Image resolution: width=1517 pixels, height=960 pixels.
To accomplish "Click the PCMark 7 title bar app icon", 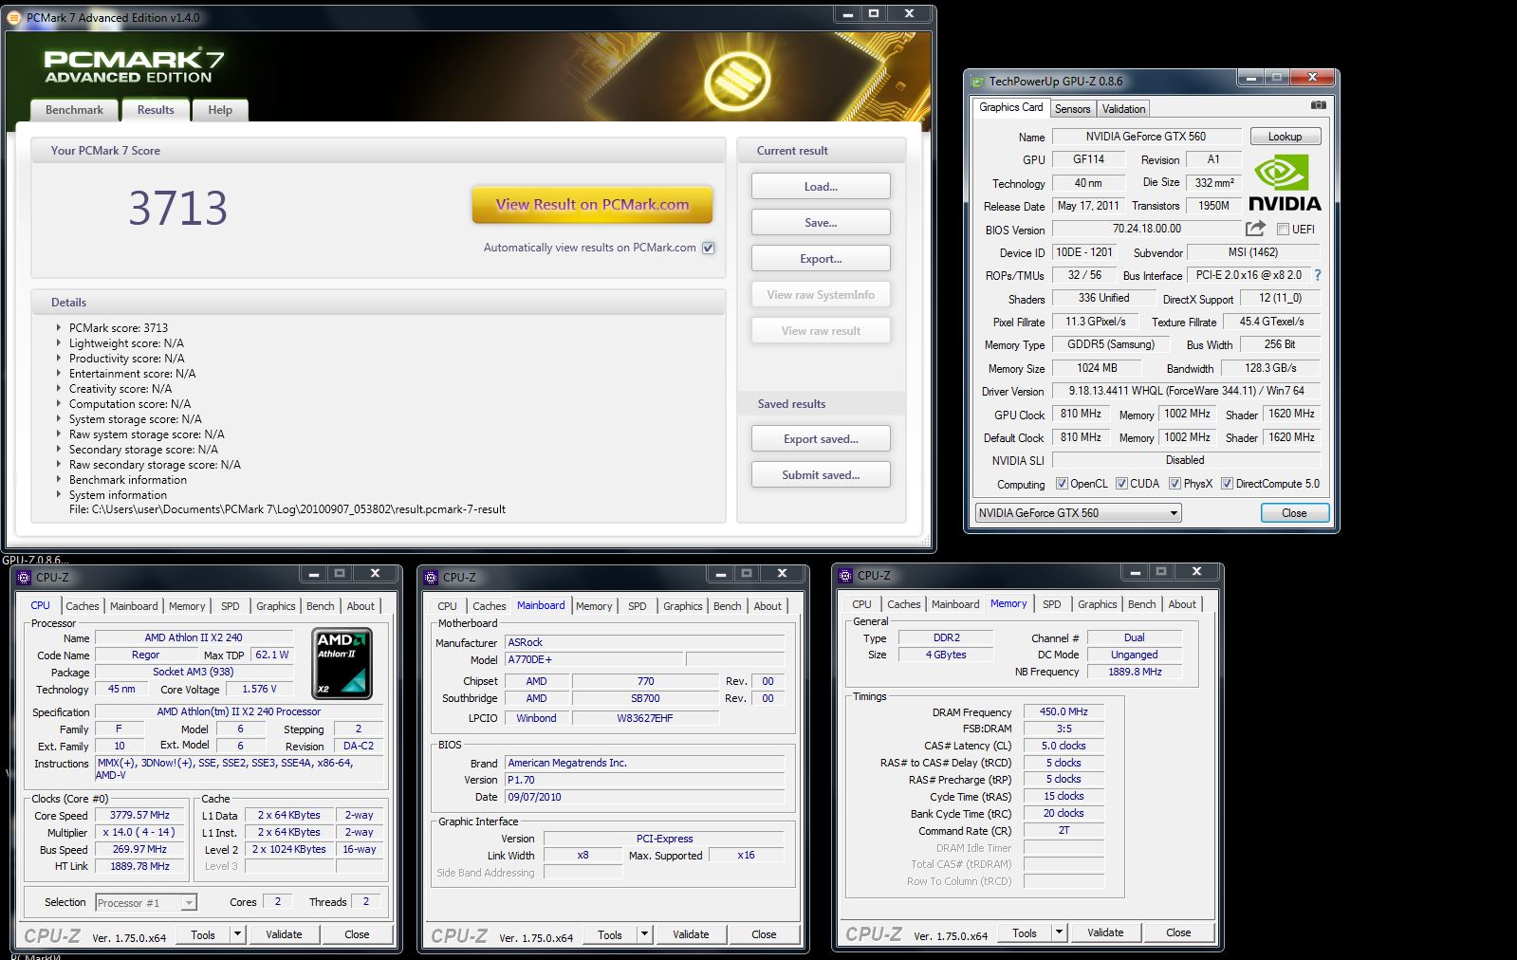I will [14, 17].
